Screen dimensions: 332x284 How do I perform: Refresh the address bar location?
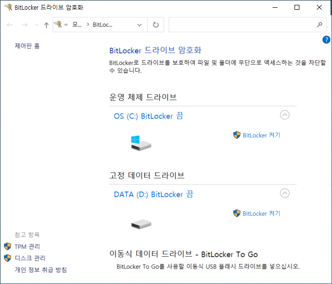click(156, 25)
